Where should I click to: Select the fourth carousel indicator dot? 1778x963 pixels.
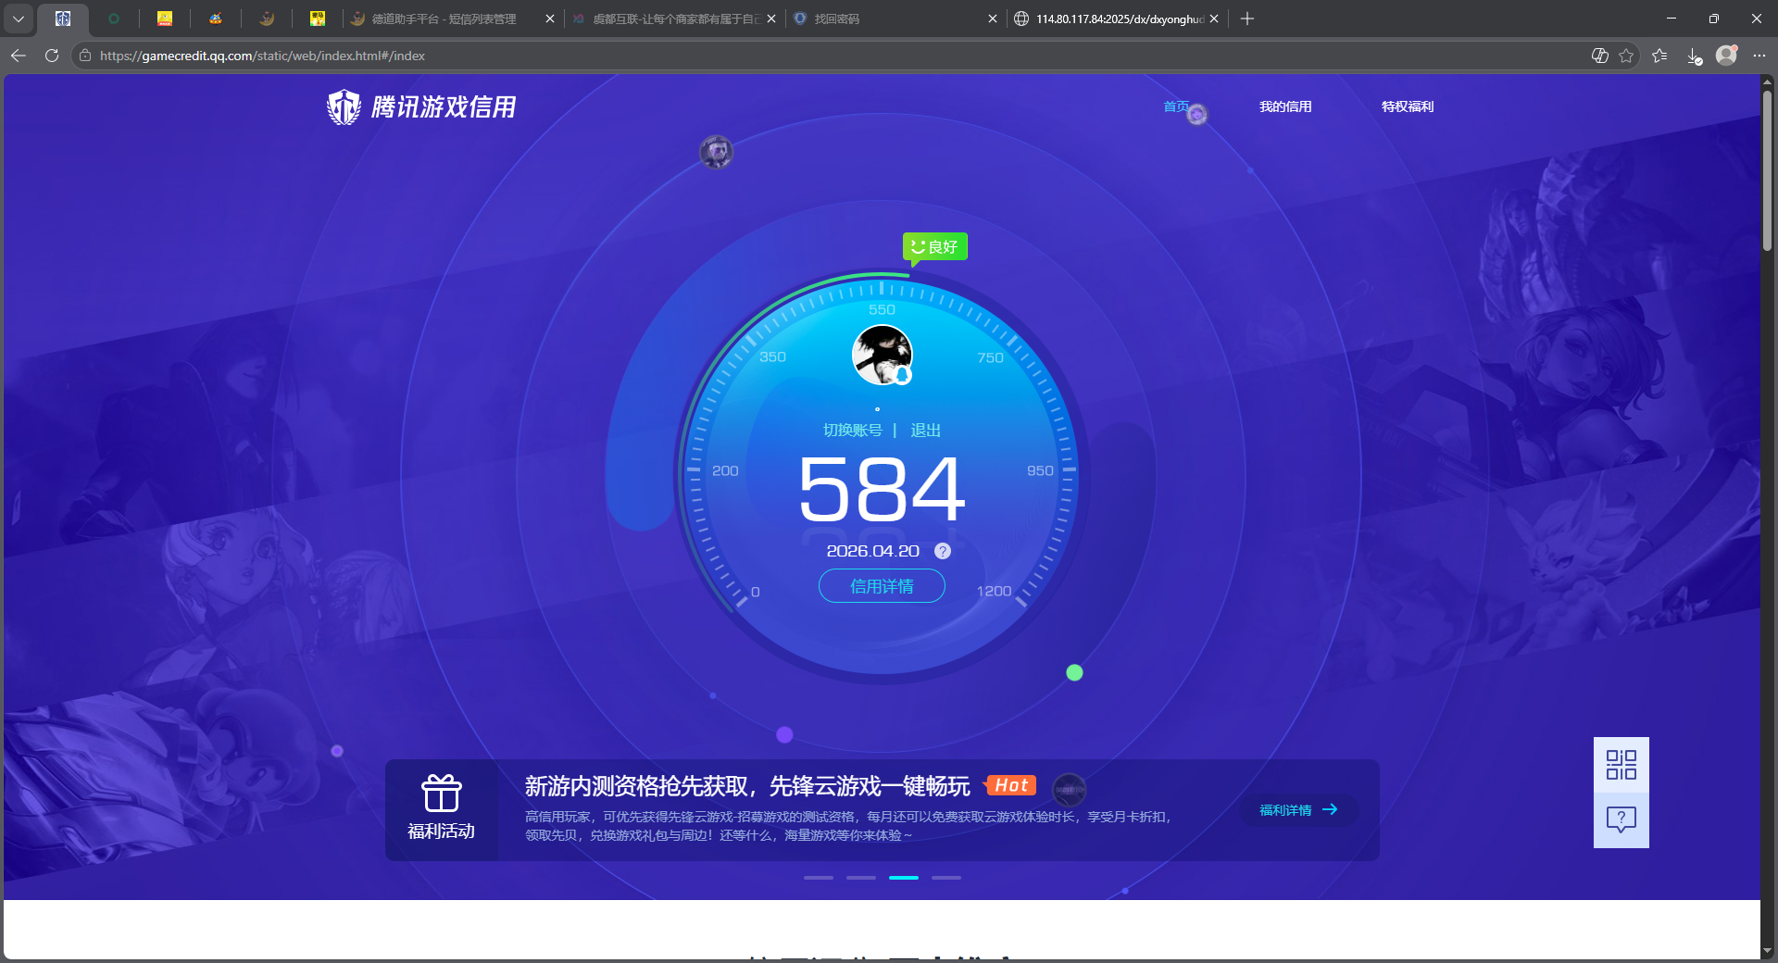tap(946, 878)
